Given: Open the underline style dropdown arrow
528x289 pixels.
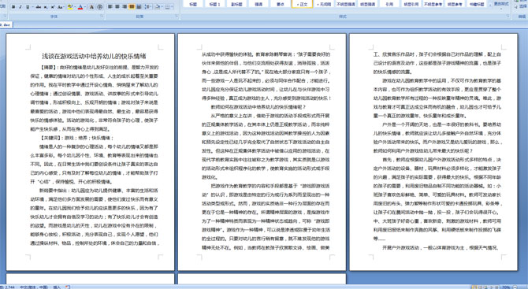Looking at the screenshot, I should pos(32,7).
